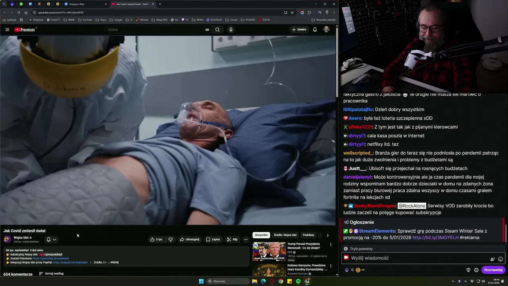Image resolution: width=508 pixels, height=286 pixels.
Task: Show more filter chips with right arrow
Action: point(327,235)
